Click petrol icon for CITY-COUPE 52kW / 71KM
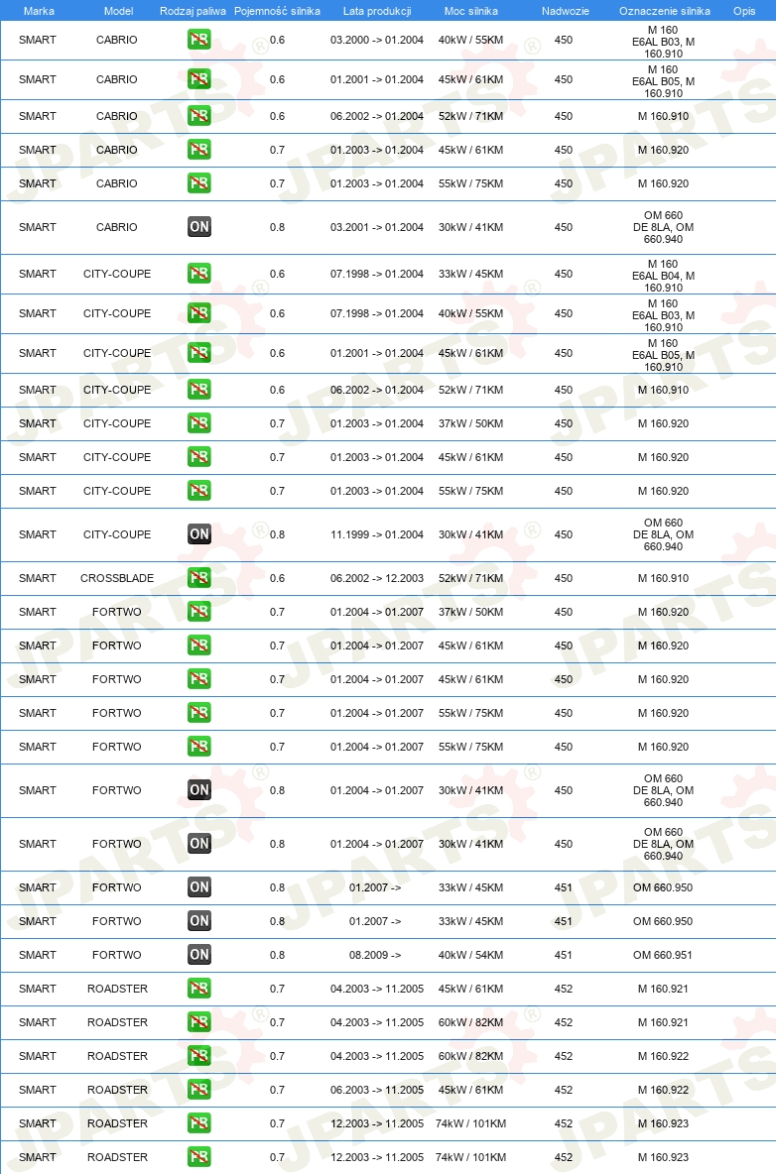 pos(199,390)
